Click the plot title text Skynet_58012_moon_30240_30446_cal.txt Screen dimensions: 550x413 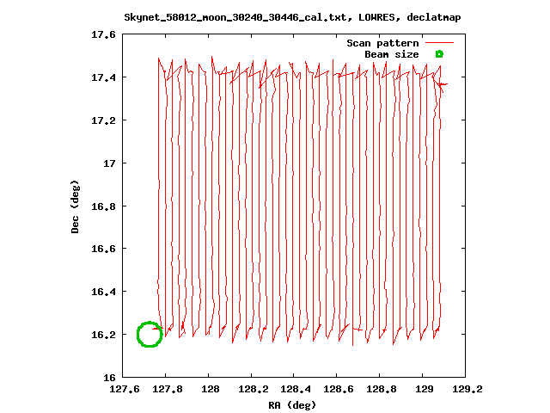[237, 17]
